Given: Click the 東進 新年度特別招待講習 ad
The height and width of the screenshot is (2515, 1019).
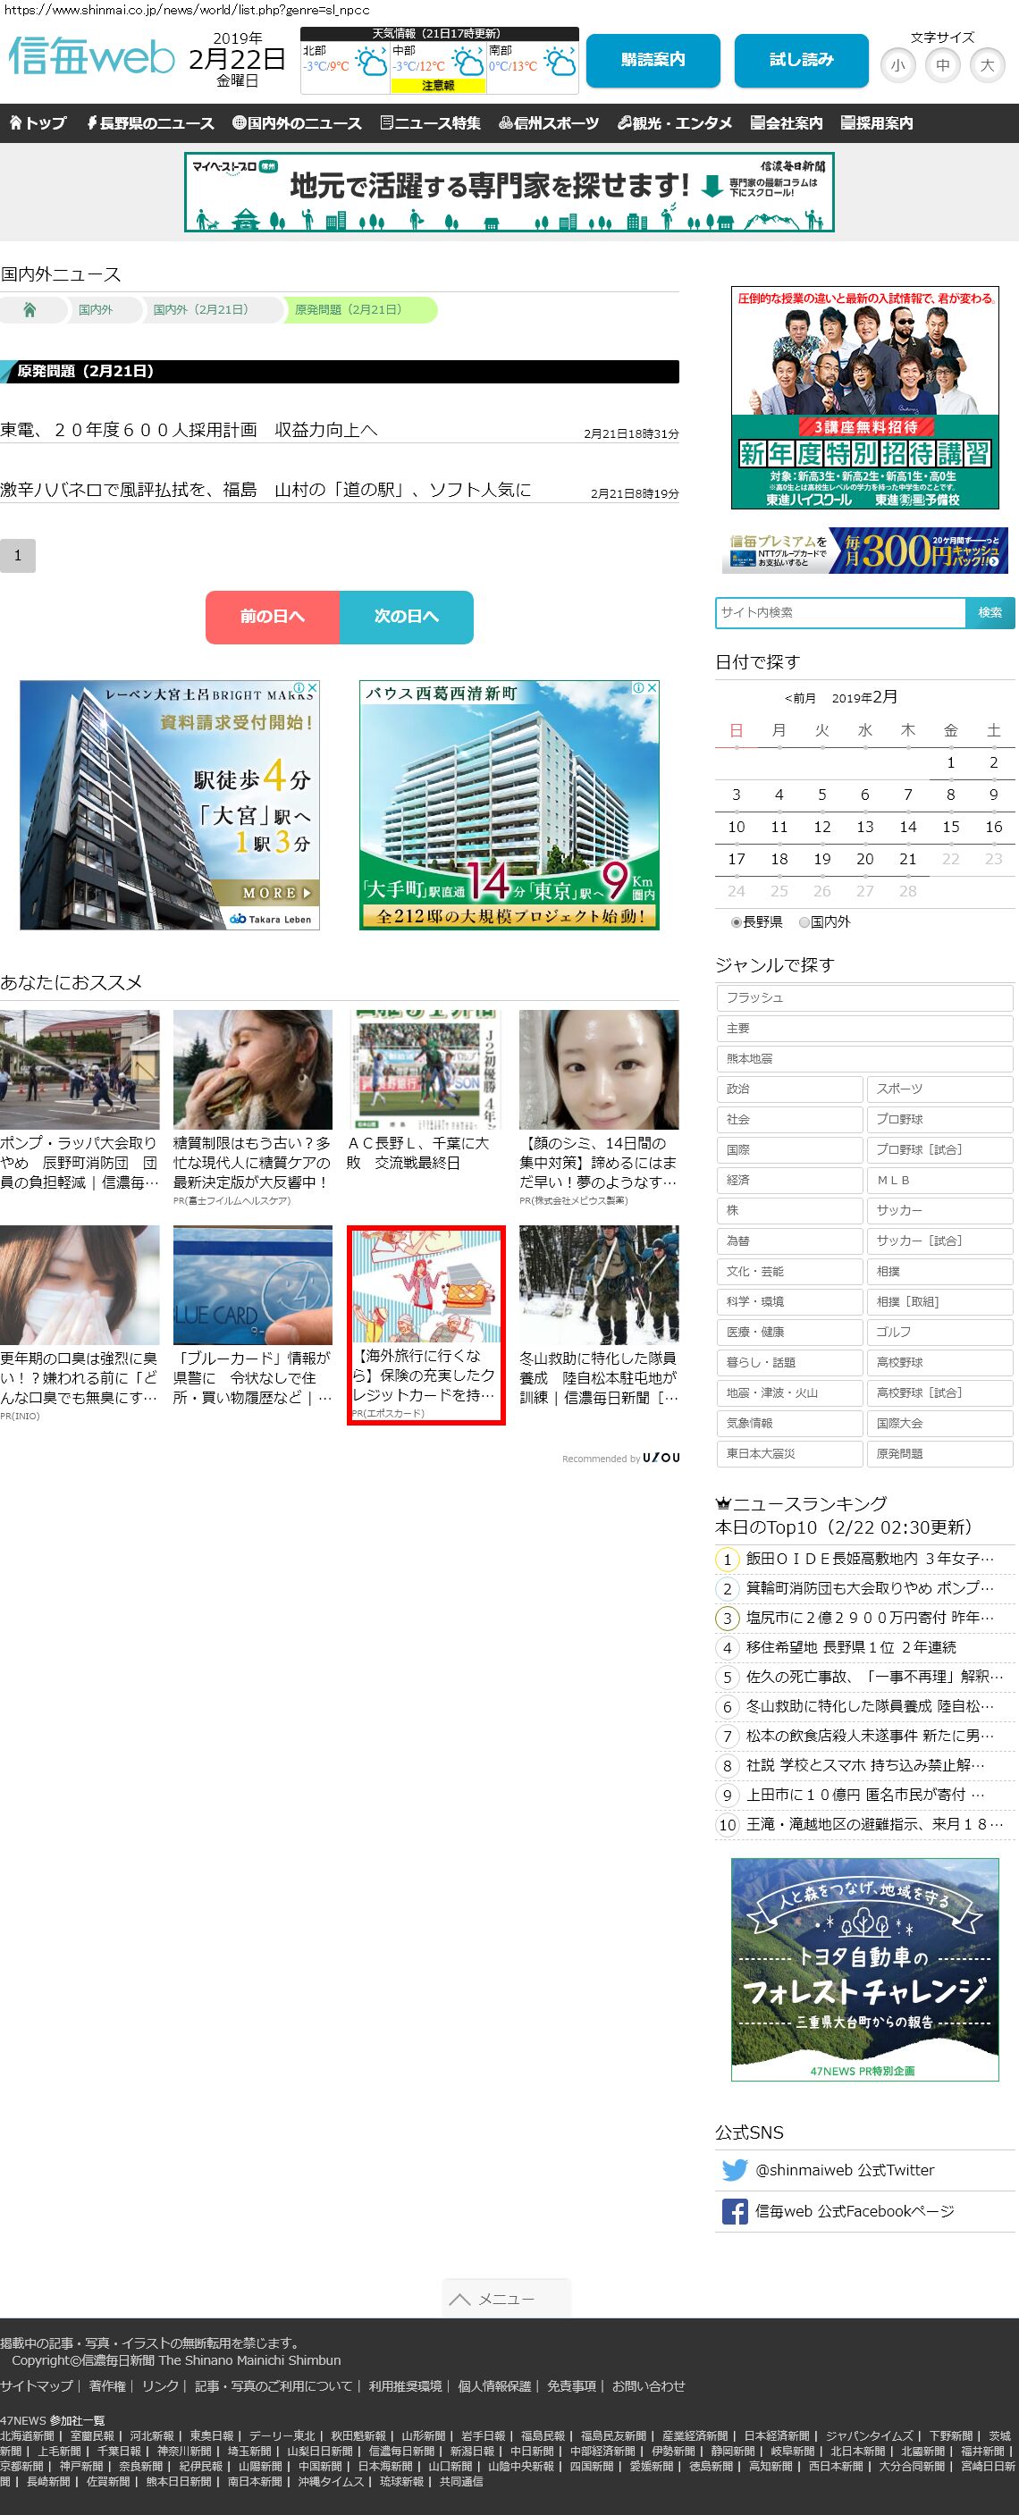Looking at the screenshot, I should click(x=864, y=398).
